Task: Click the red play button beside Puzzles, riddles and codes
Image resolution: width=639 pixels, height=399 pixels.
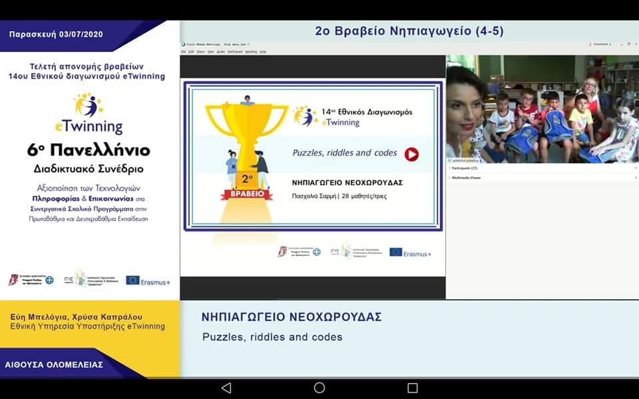Action: [x=411, y=154]
